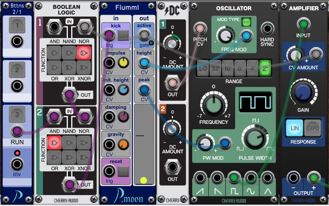Viewport: 329px width, 206px height.
Task: Toggle the EXP mod type button
Action: coord(246,22)
